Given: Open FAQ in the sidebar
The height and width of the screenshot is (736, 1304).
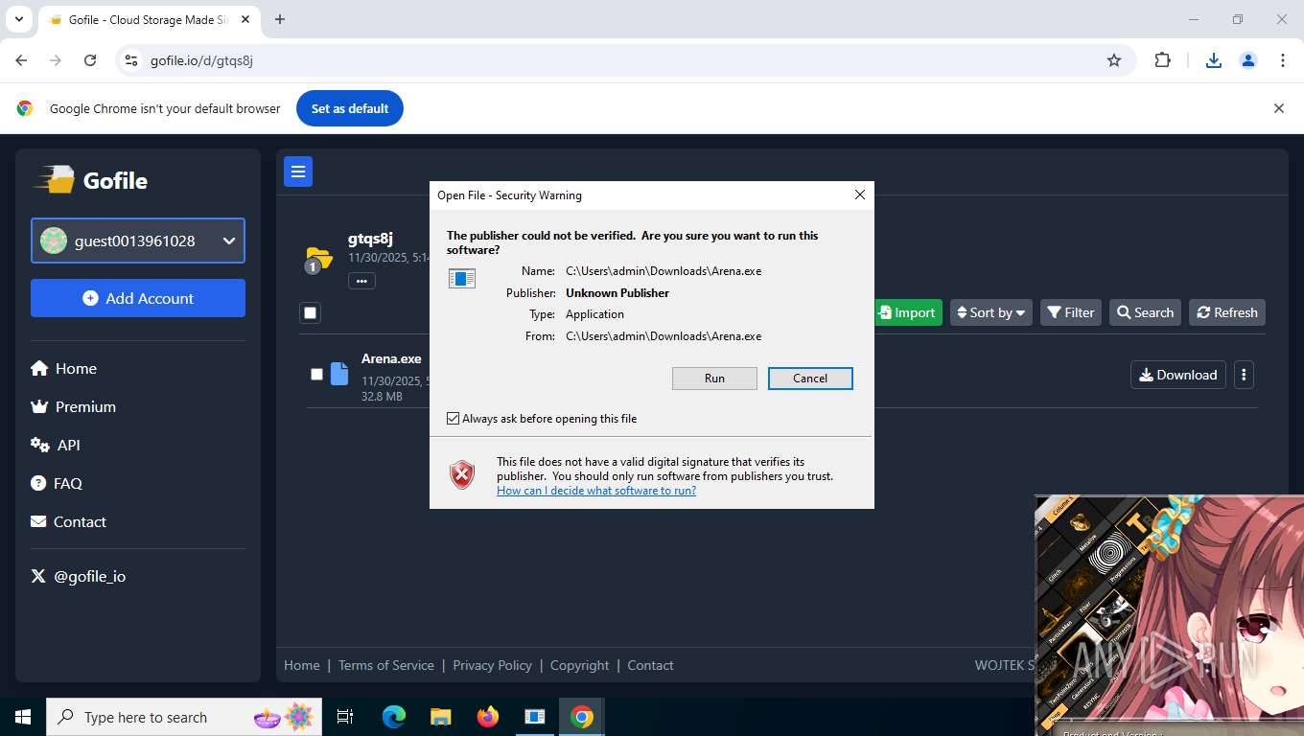Looking at the screenshot, I should pyautogui.click(x=57, y=483).
